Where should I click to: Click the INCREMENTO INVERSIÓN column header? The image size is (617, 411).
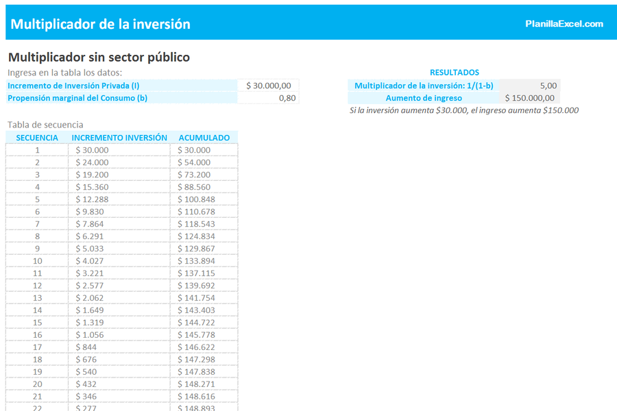click(x=119, y=138)
